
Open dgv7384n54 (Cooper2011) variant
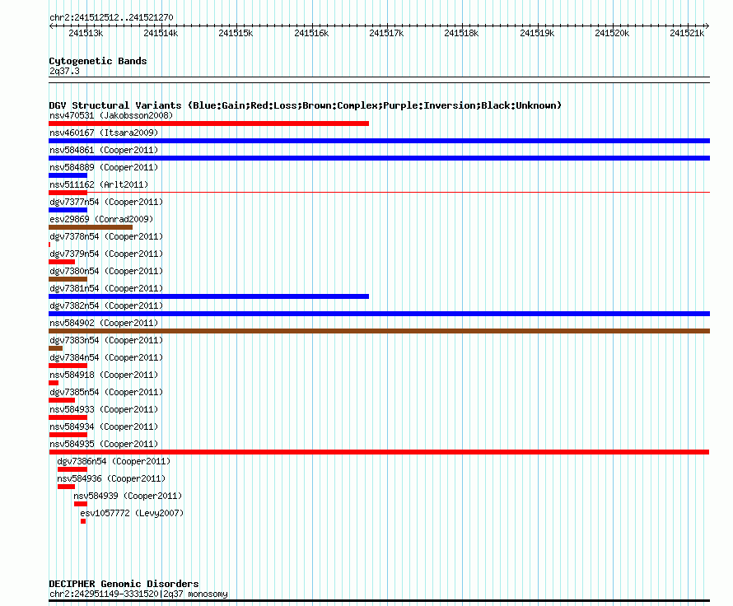point(106,357)
